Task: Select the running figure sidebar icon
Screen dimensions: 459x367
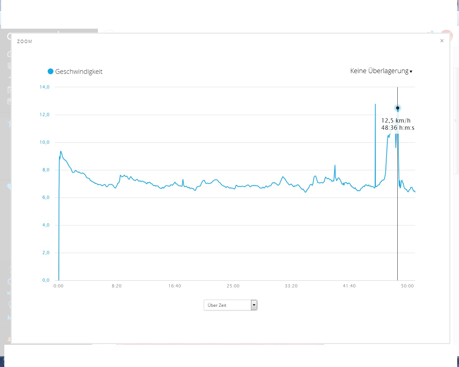Action: 9,124
